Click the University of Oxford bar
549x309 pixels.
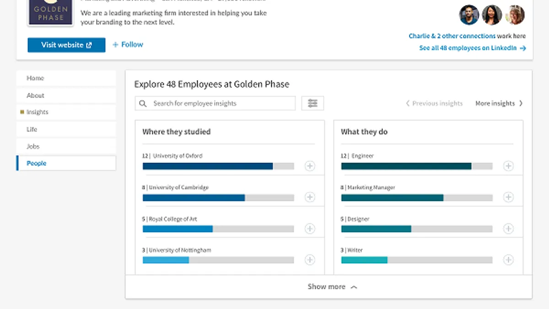click(x=218, y=166)
